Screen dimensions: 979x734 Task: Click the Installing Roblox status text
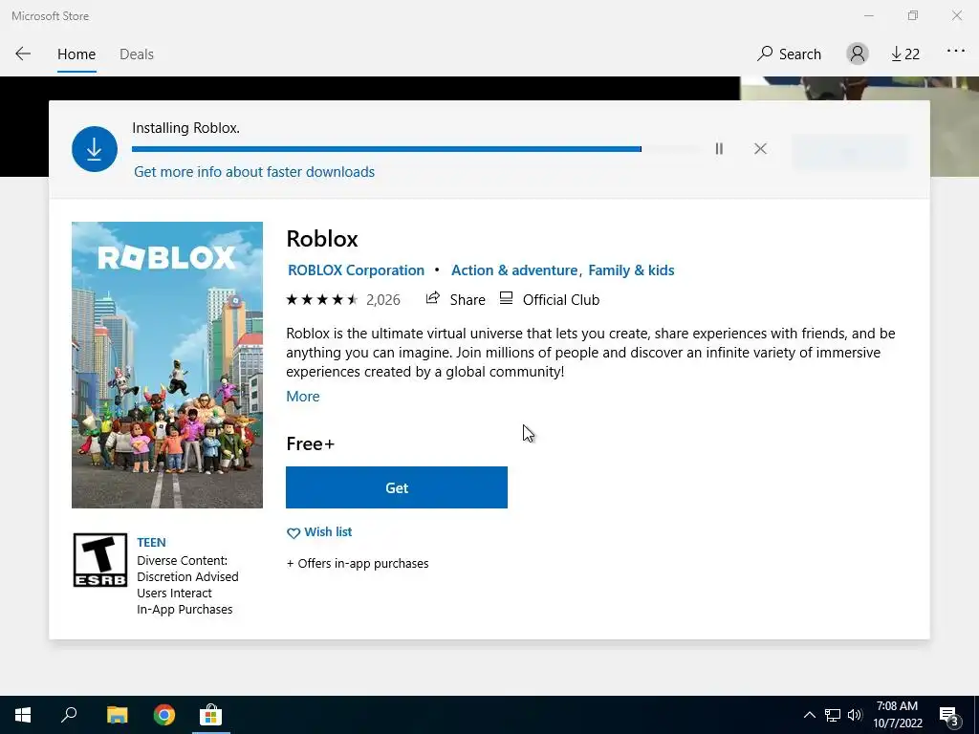click(x=186, y=128)
